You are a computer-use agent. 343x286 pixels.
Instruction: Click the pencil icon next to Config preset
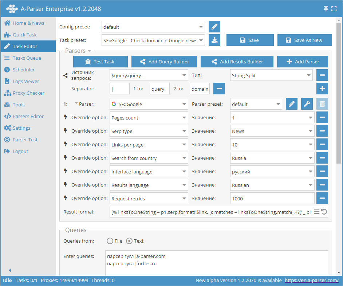214,27
